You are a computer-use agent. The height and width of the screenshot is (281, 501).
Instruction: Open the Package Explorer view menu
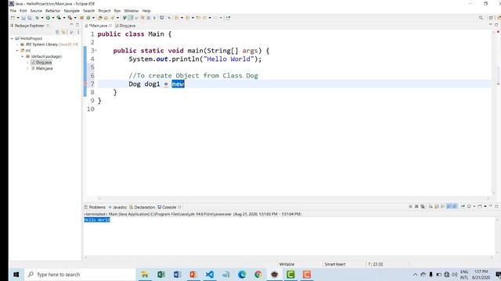(78, 32)
